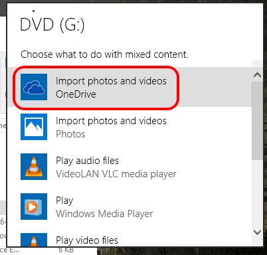Click the Windows Media Player icon

click(34, 207)
